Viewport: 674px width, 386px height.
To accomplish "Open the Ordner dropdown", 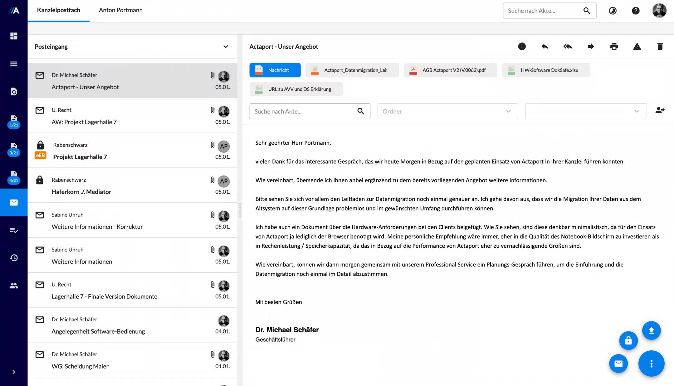I will point(447,111).
